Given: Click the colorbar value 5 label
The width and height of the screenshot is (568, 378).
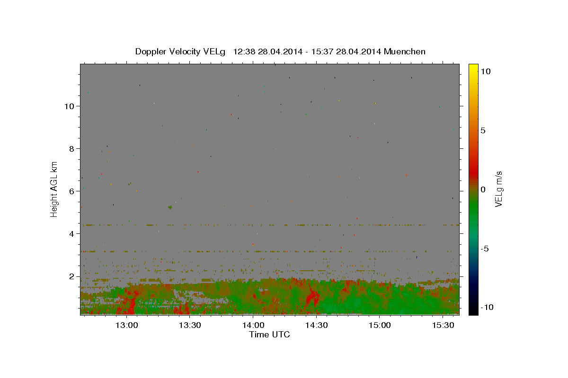Looking at the screenshot, I should point(483,130).
